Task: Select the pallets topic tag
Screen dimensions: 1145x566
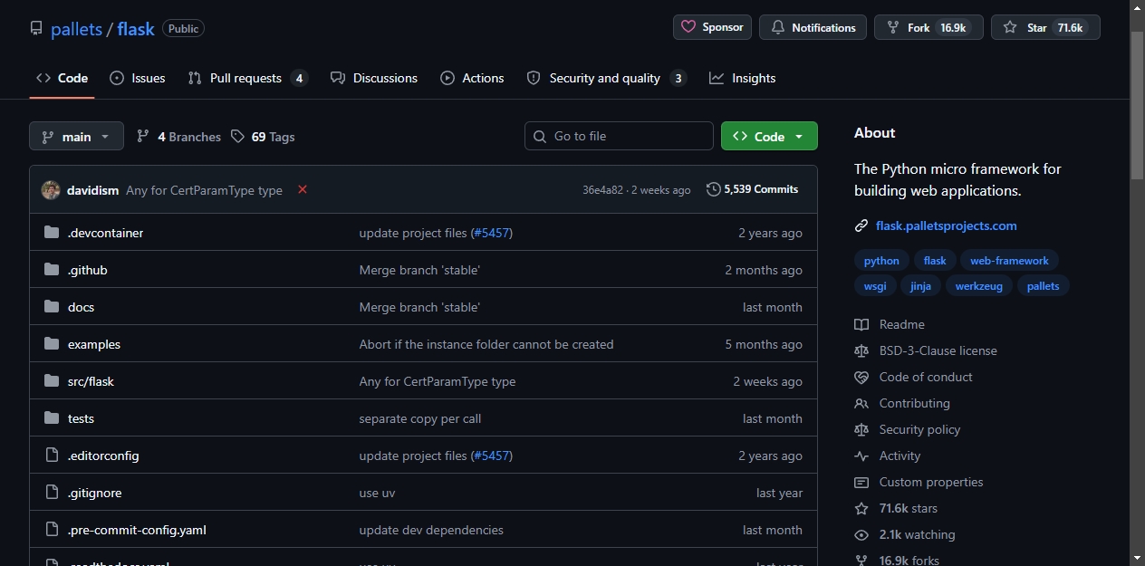Action: coord(1044,286)
